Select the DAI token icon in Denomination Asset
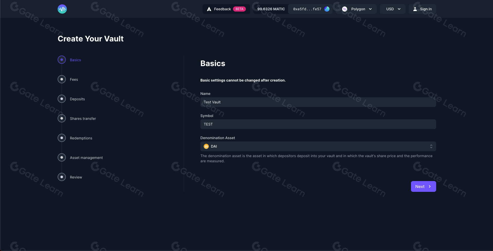 tap(206, 146)
